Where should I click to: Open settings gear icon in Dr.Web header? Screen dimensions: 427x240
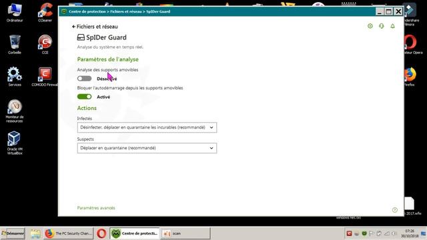coord(370,26)
